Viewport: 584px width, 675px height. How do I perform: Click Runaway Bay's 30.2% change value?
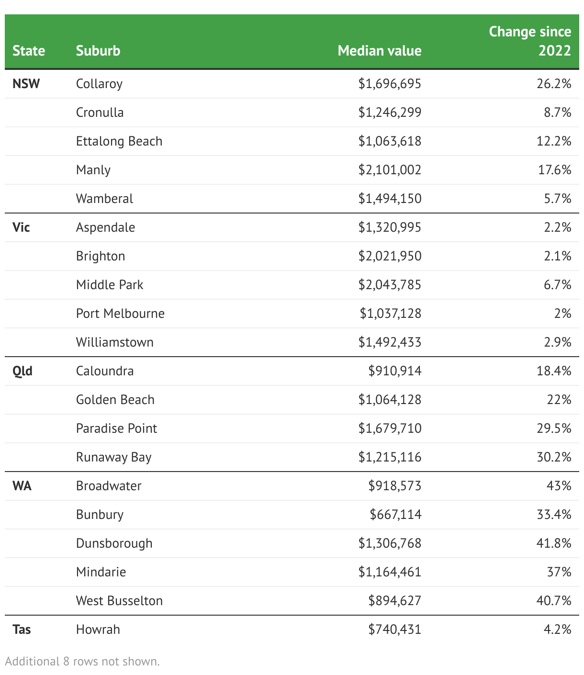pyautogui.click(x=554, y=457)
